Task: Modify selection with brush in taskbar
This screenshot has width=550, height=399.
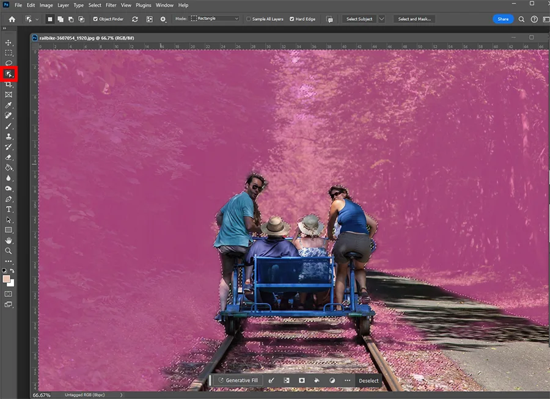Action: tap(271, 381)
